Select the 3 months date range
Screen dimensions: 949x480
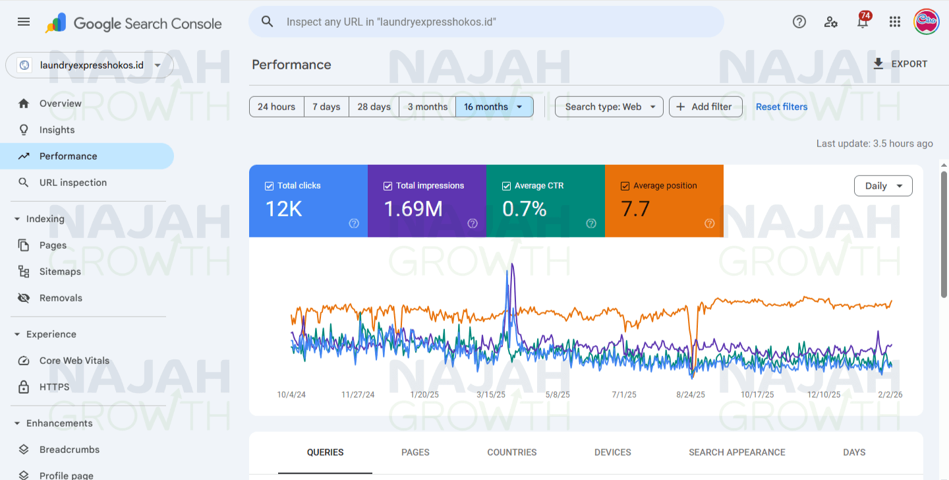tap(428, 107)
